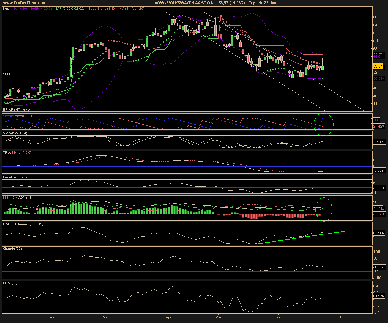Click the 62 price axis label

pos(375,33)
